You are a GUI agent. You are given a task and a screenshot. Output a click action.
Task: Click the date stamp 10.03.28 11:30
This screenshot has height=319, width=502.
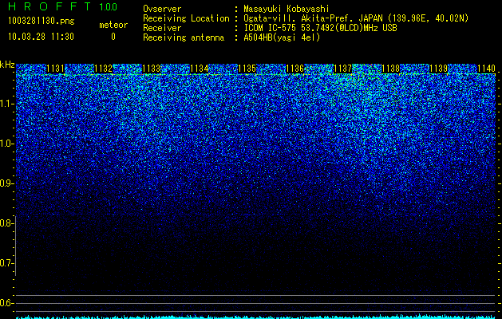(41, 37)
